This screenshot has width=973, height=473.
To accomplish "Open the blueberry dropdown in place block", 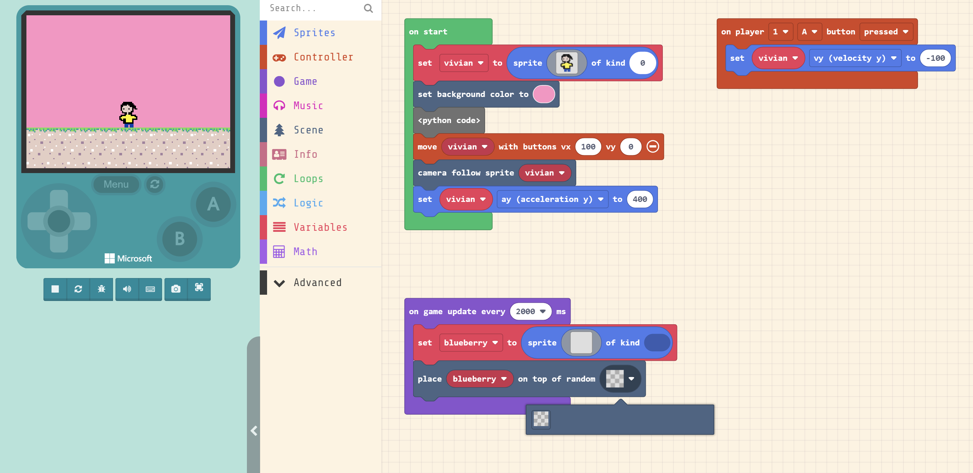I will tap(479, 378).
